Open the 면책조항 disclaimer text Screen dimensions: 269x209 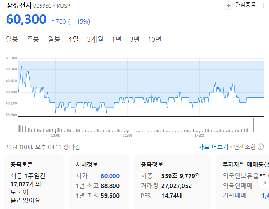point(245,147)
